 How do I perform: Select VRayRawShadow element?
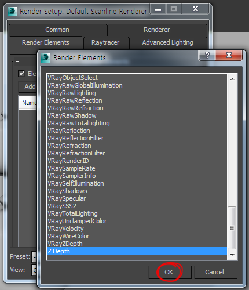[137, 115]
